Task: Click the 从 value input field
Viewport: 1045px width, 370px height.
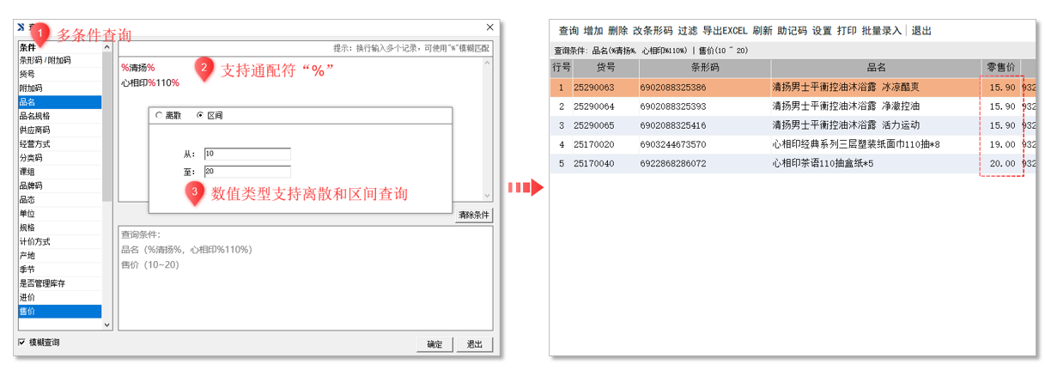Action: pyautogui.click(x=247, y=154)
